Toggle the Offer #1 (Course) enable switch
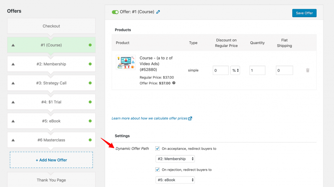This screenshot has width=334, height=187. click(x=115, y=12)
